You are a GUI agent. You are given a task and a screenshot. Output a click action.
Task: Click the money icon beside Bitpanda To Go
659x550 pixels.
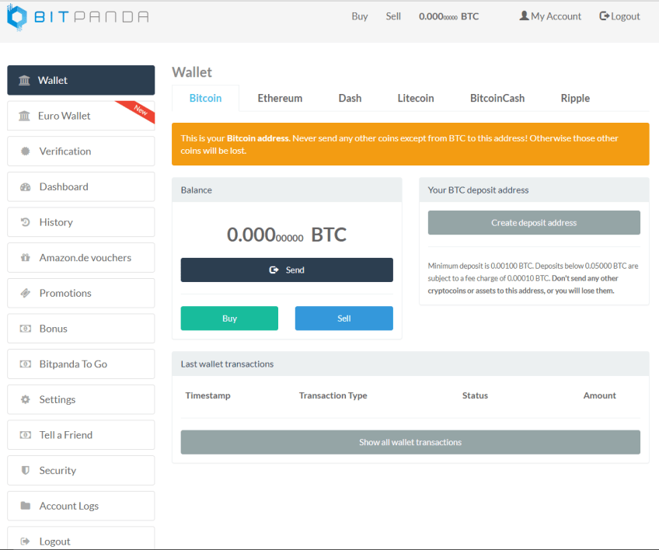[25, 364]
